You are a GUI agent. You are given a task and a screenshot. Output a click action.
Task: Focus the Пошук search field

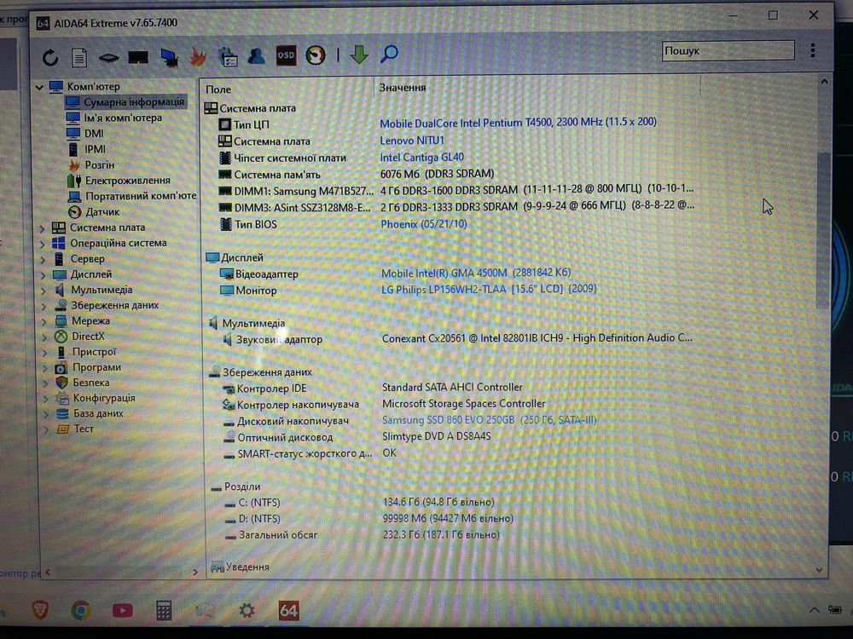point(728,50)
